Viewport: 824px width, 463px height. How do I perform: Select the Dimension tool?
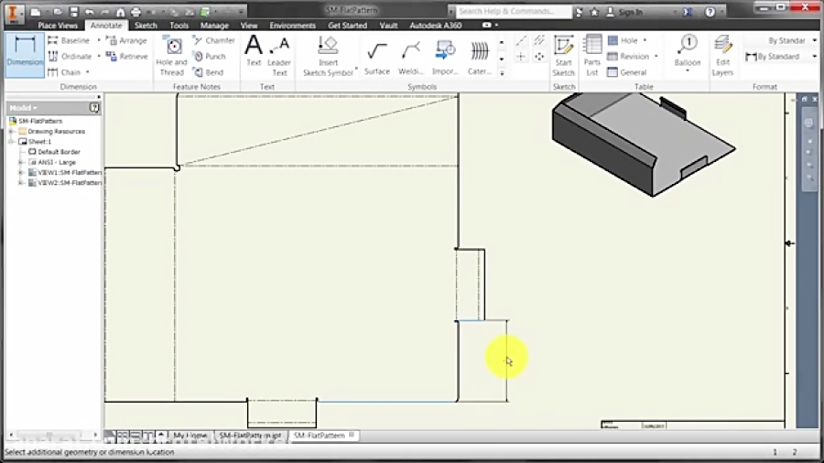(x=24, y=54)
